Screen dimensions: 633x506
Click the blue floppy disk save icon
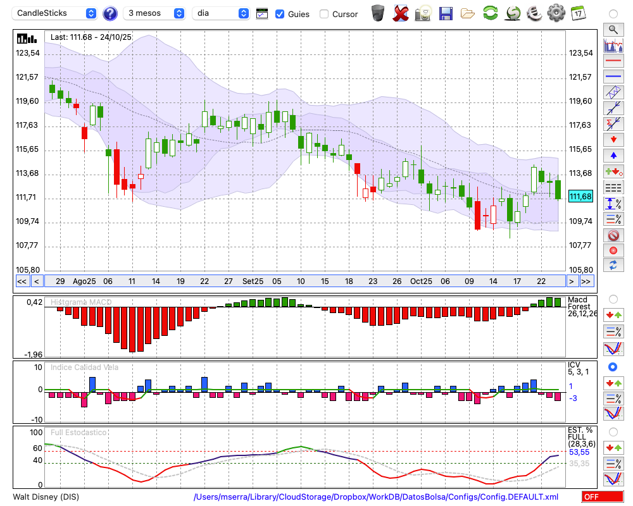(446, 13)
